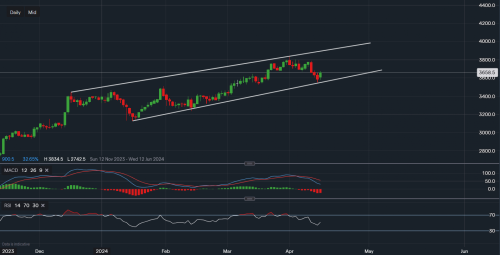
Task: Click the resize handle above the RSI panel
Action: click(x=250, y=199)
